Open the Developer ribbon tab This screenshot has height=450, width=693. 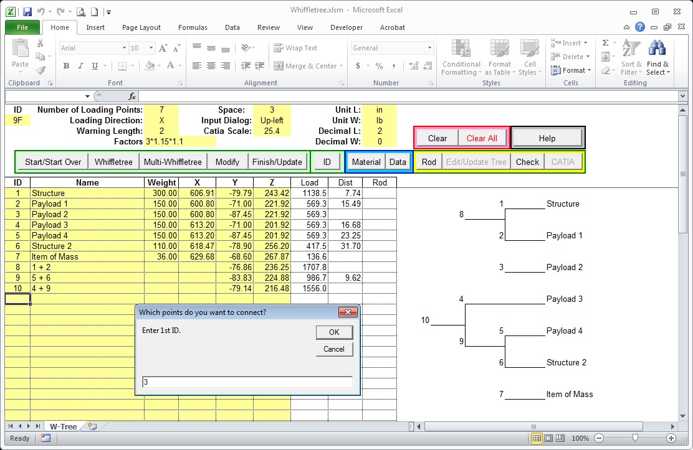click(x=346, y=27)
